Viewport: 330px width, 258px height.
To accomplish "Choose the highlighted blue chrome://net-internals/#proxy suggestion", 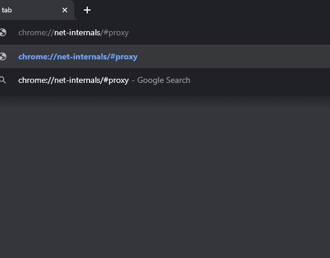I will [x=165, y=56].
